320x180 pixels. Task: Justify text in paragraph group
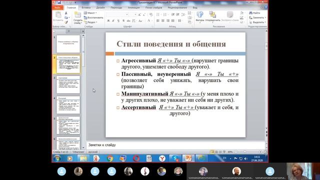[x=173, y=21]
